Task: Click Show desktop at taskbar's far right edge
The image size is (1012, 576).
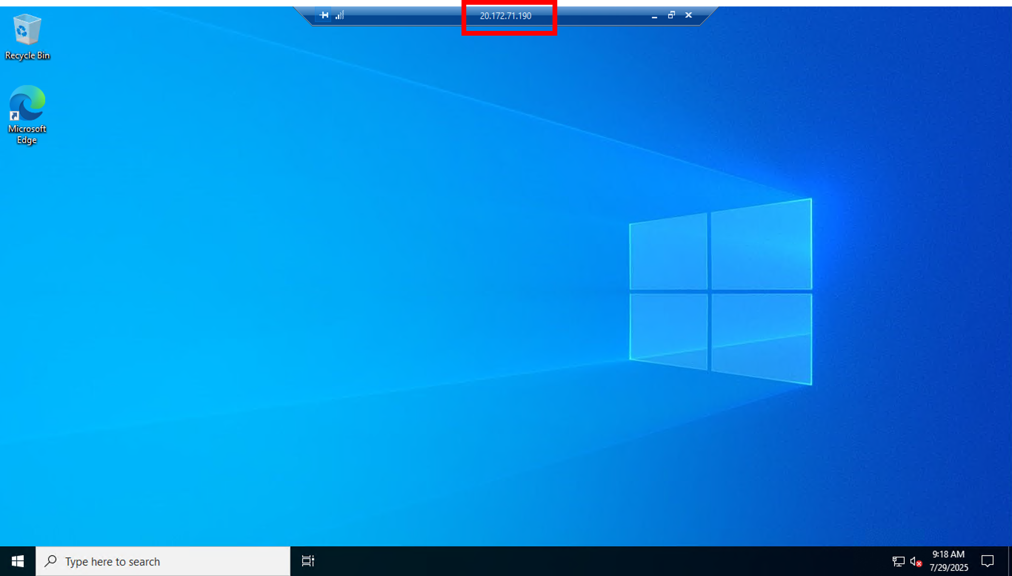Action: (x=1010, y=561)
